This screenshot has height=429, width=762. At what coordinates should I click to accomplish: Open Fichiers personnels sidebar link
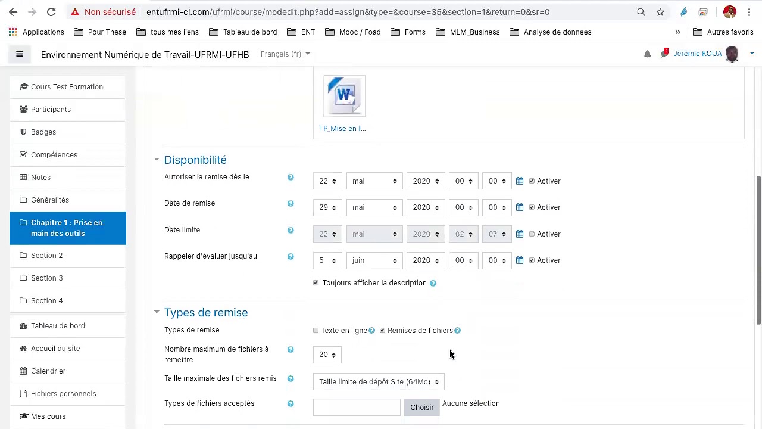point(68,394)
